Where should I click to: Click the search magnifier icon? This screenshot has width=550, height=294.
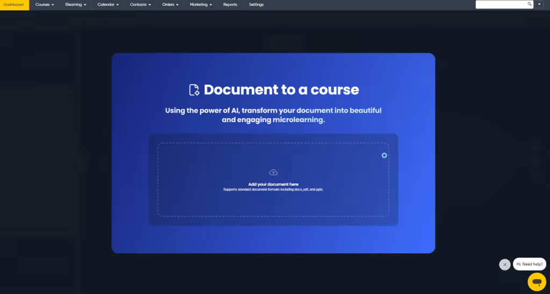click(530, 4)
